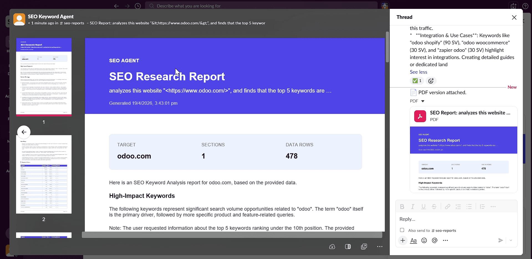Image resolution: width=532 pixels, height=259 pixels.
Task: Insert a link in reply
Action: 447,207
